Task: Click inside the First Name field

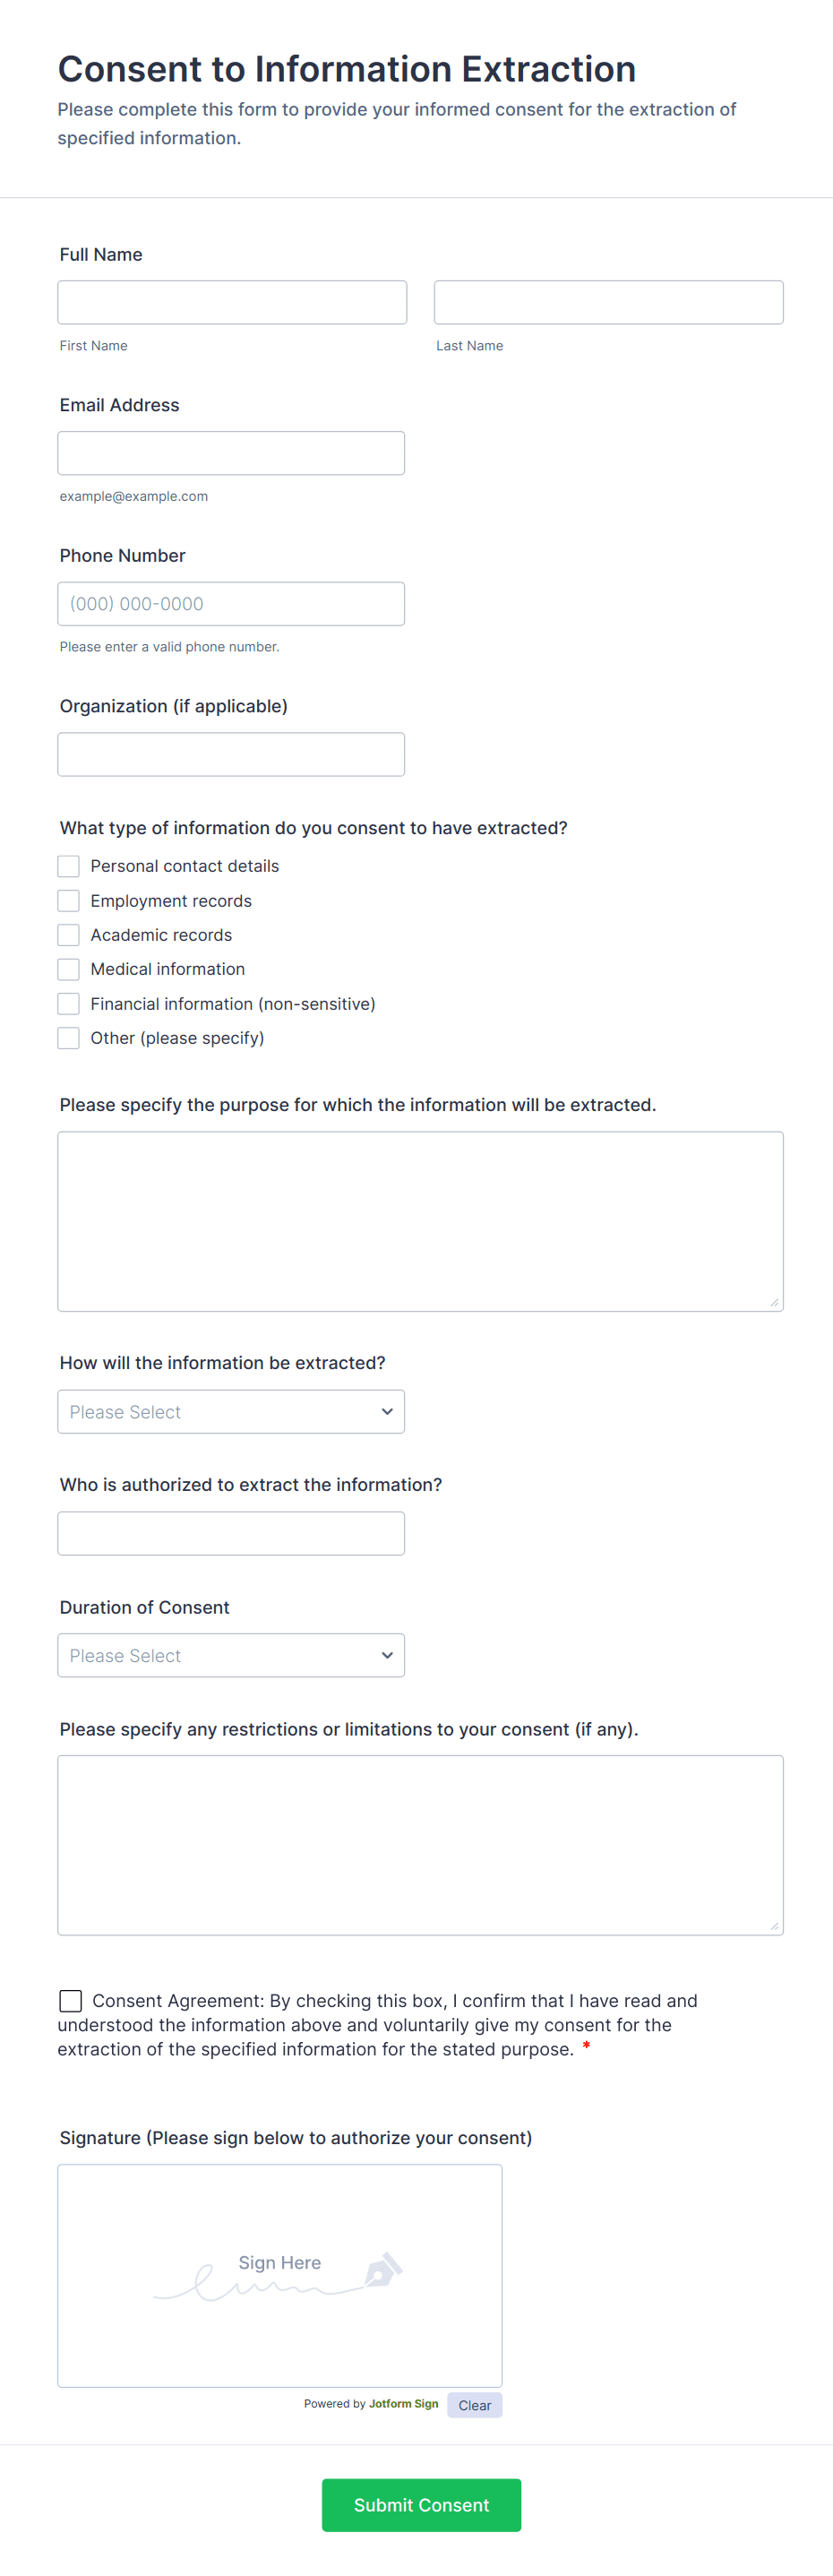Action: click(232, 302)
